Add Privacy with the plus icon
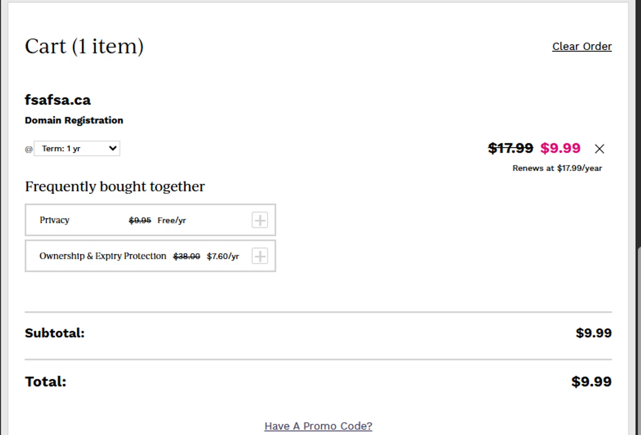641x435 pixels. 260,220
